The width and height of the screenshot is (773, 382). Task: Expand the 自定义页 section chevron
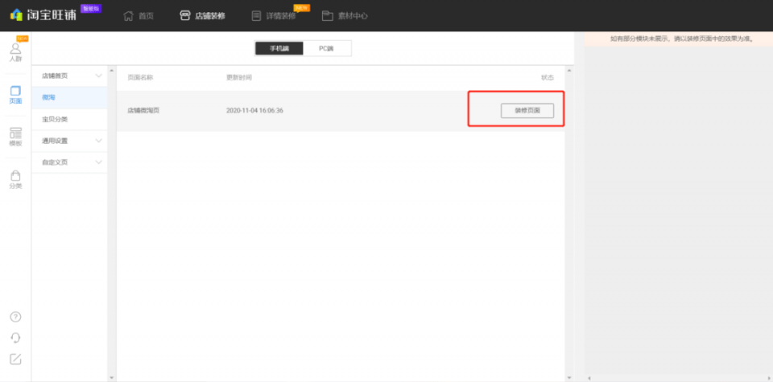point(98,162)
